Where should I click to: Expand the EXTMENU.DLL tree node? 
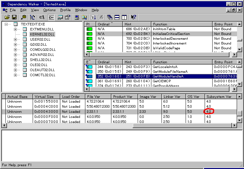15,29
